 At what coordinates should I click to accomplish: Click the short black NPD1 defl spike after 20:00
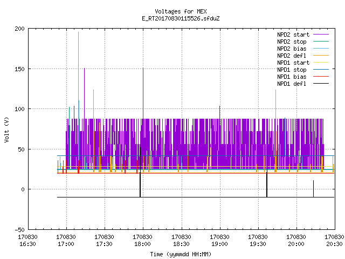[313, 188]
